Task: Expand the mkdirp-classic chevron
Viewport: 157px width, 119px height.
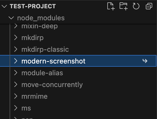Action: pos(15,49)
